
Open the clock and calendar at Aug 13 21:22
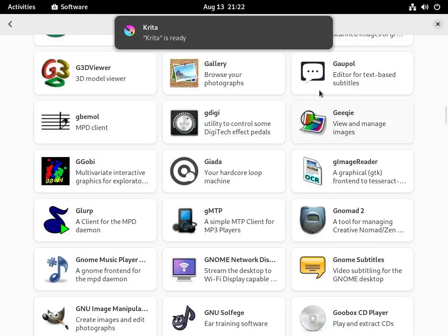[x=224, y=7]
